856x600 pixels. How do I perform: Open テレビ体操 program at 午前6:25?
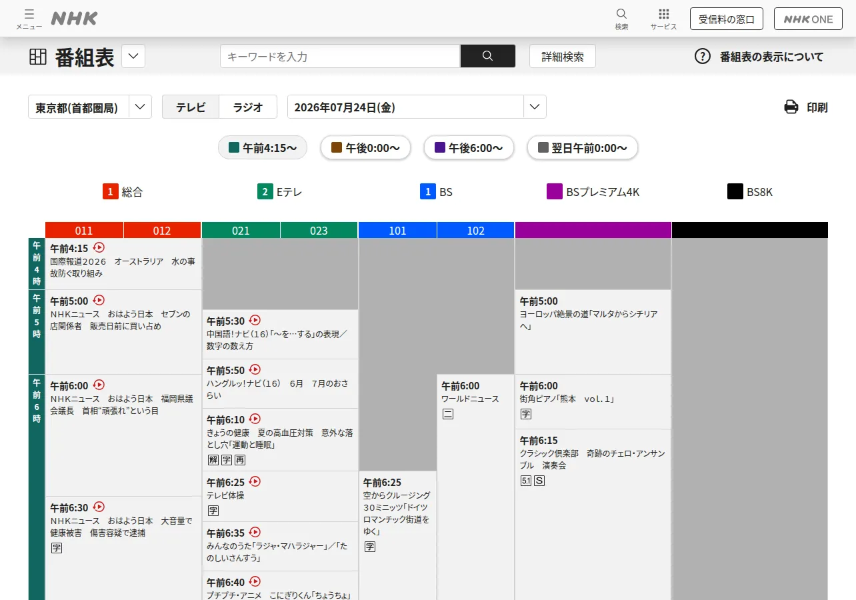(x=280, y=497)
